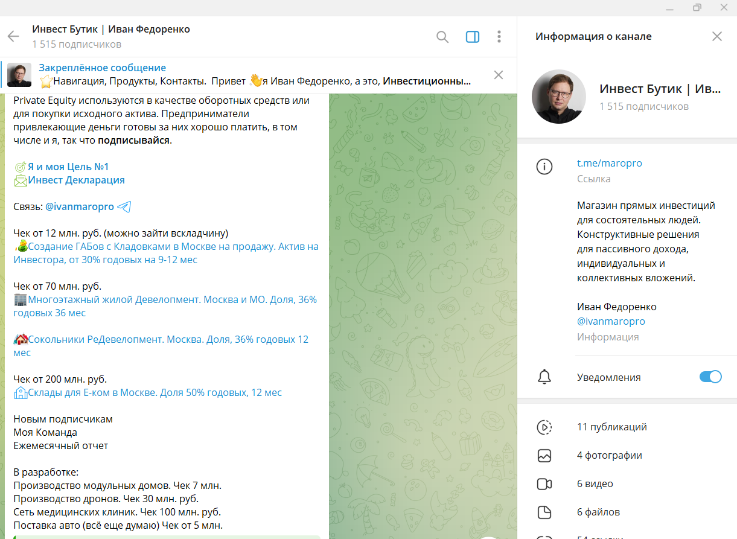Screen dimensions: 737x539
Task: Click the target emoji before "Я и моя Цель"
Action: [x=21, y=167]
